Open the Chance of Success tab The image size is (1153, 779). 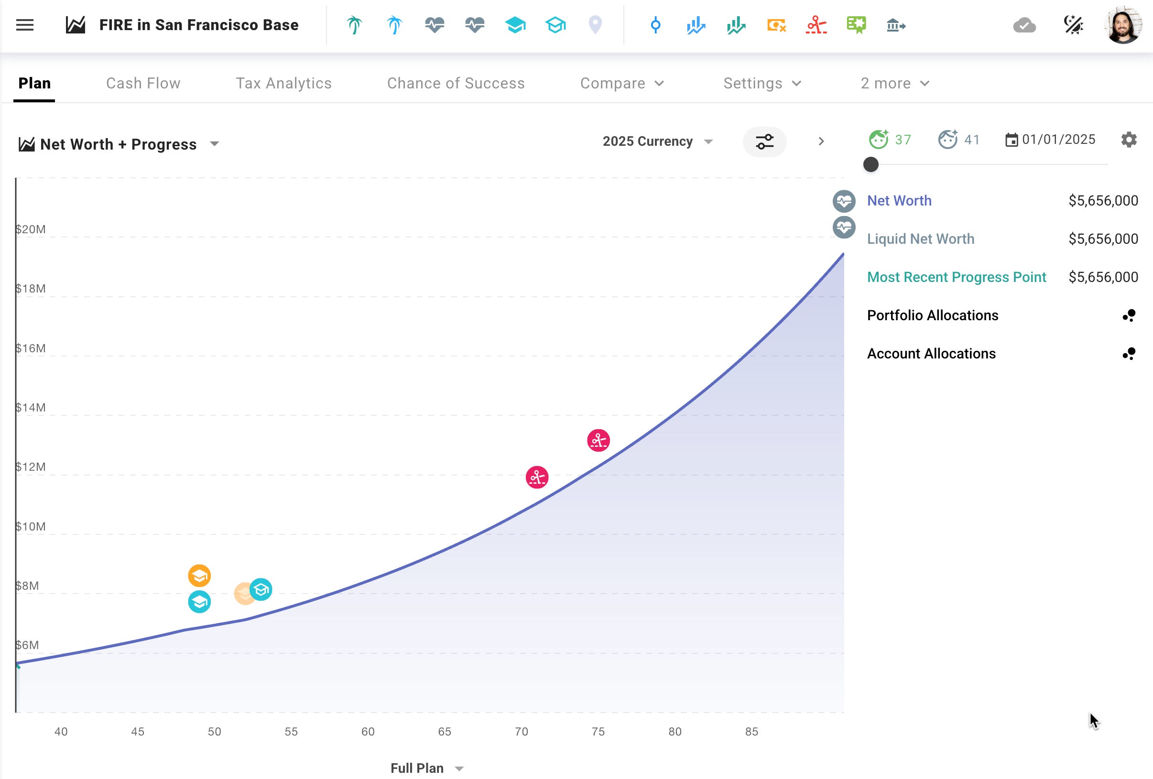point(456,83)
